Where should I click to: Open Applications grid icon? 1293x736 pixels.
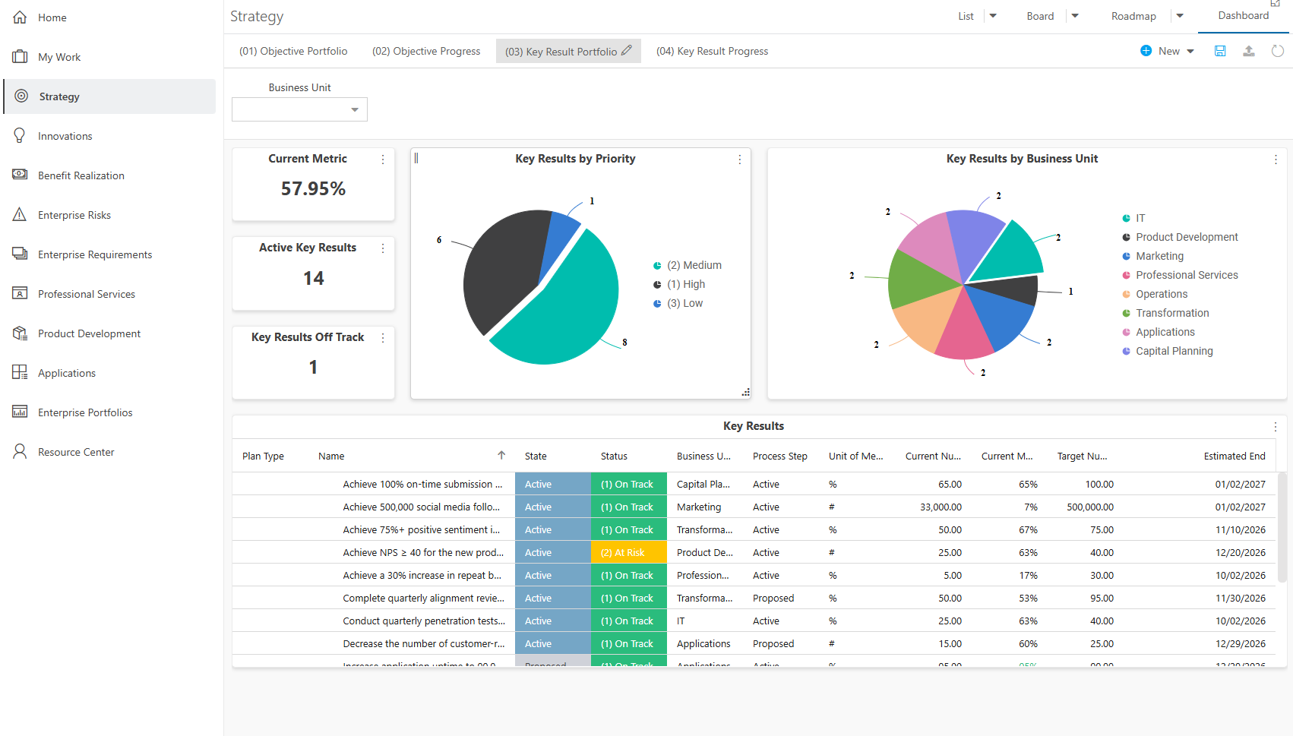point(20,372)
